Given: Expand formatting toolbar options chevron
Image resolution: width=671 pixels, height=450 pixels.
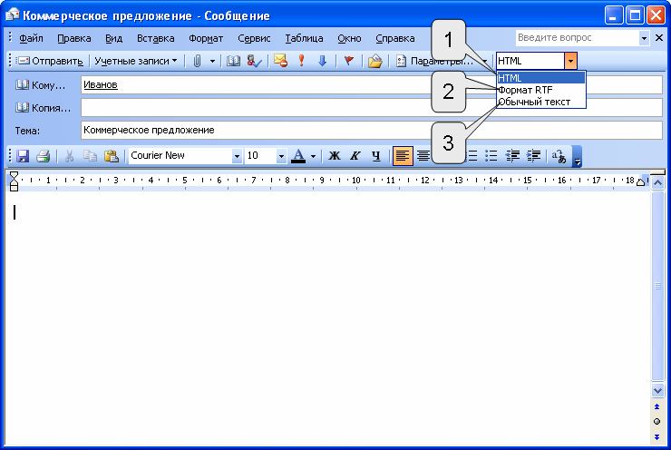Looking at the screenshot, I should [x=577, y=157].
